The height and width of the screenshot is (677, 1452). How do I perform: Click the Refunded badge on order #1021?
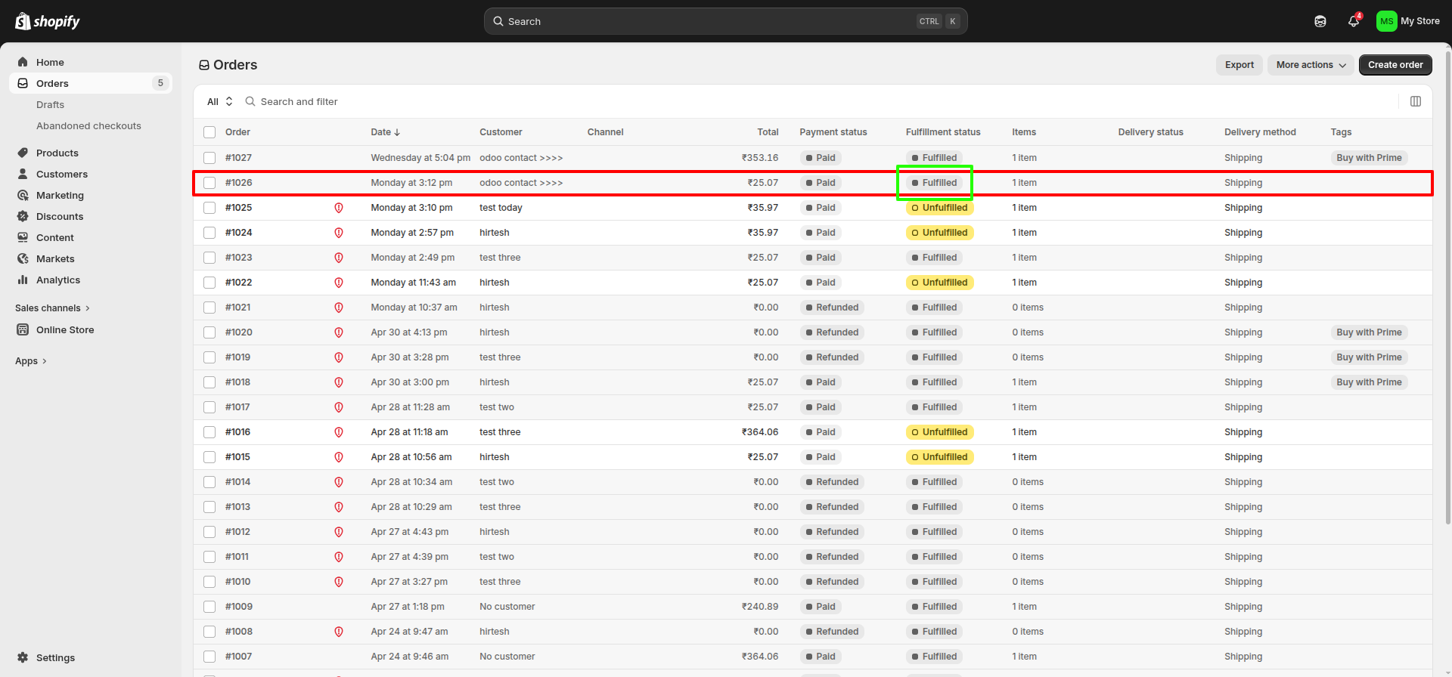(832, 308)
